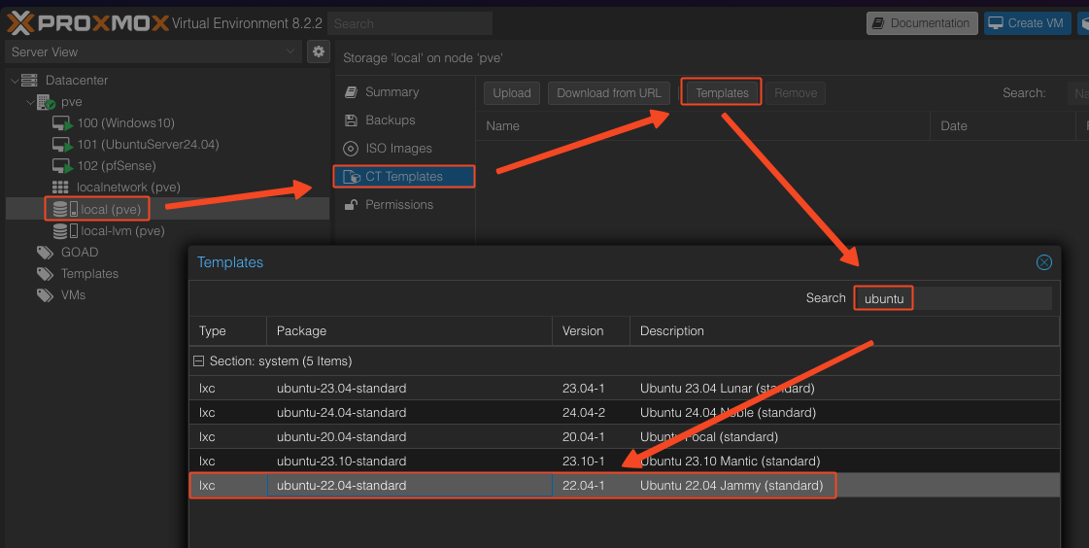Collapse the Datacenter tree node
Image resolution: width=1089 pixels, height=548 pixels.
(14, 81)
